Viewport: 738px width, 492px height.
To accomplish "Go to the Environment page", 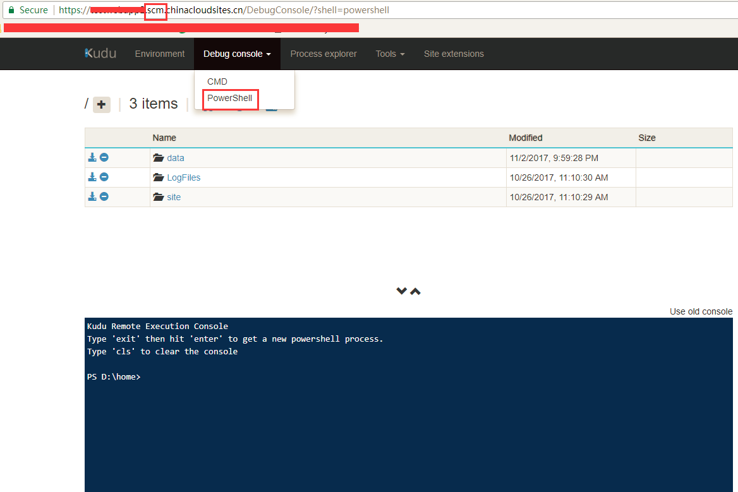I will tap(160, 54).
